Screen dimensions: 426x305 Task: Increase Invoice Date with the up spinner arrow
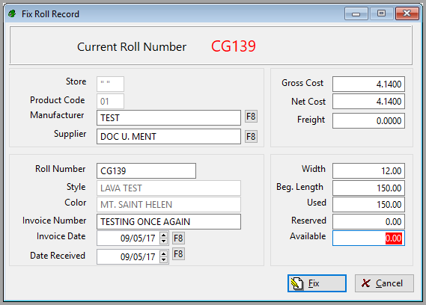coord(163,235)
